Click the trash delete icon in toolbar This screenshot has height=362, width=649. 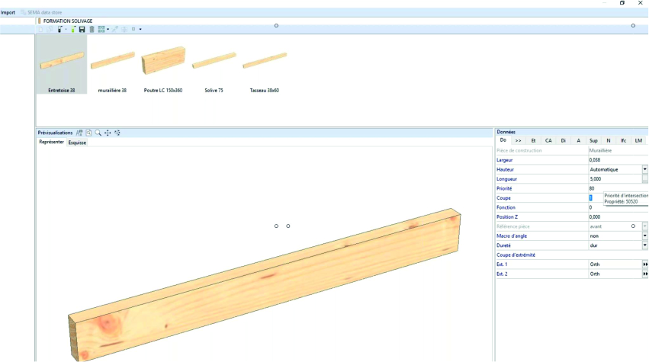[x=92, y=29]
